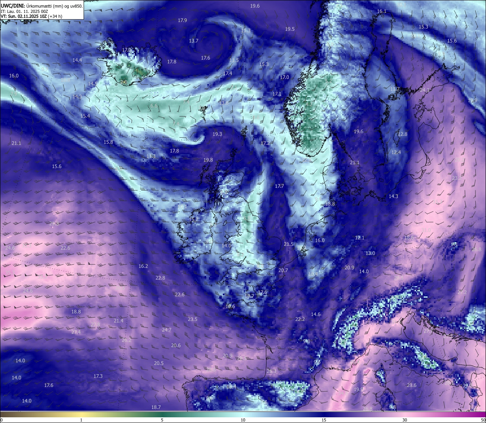Image resolution: width=486 pixels, height=423 pixels.
Task: Select the 24.7 value label
Action: [167, 330]
